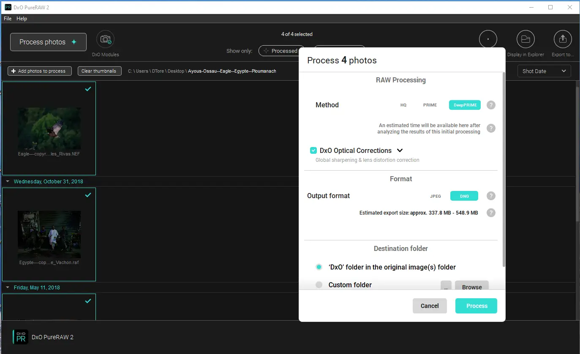Cancel the Process 4 photos dialog

pos(430,306)
